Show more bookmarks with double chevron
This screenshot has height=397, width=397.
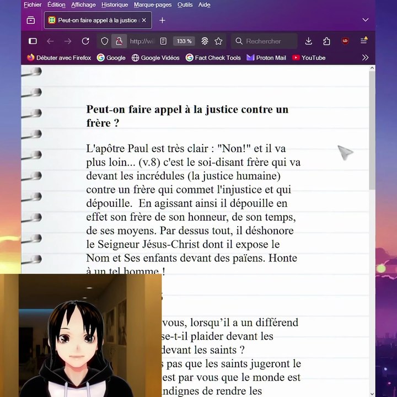point(365,58)
